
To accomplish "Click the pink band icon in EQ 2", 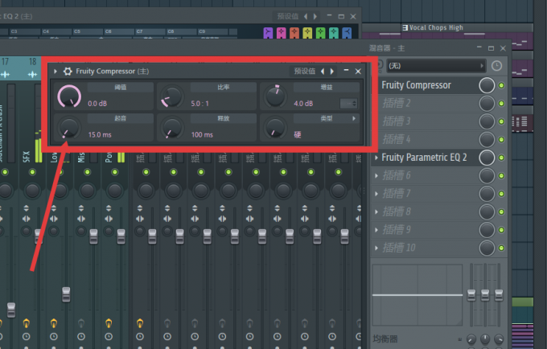I will coord(282,33).
